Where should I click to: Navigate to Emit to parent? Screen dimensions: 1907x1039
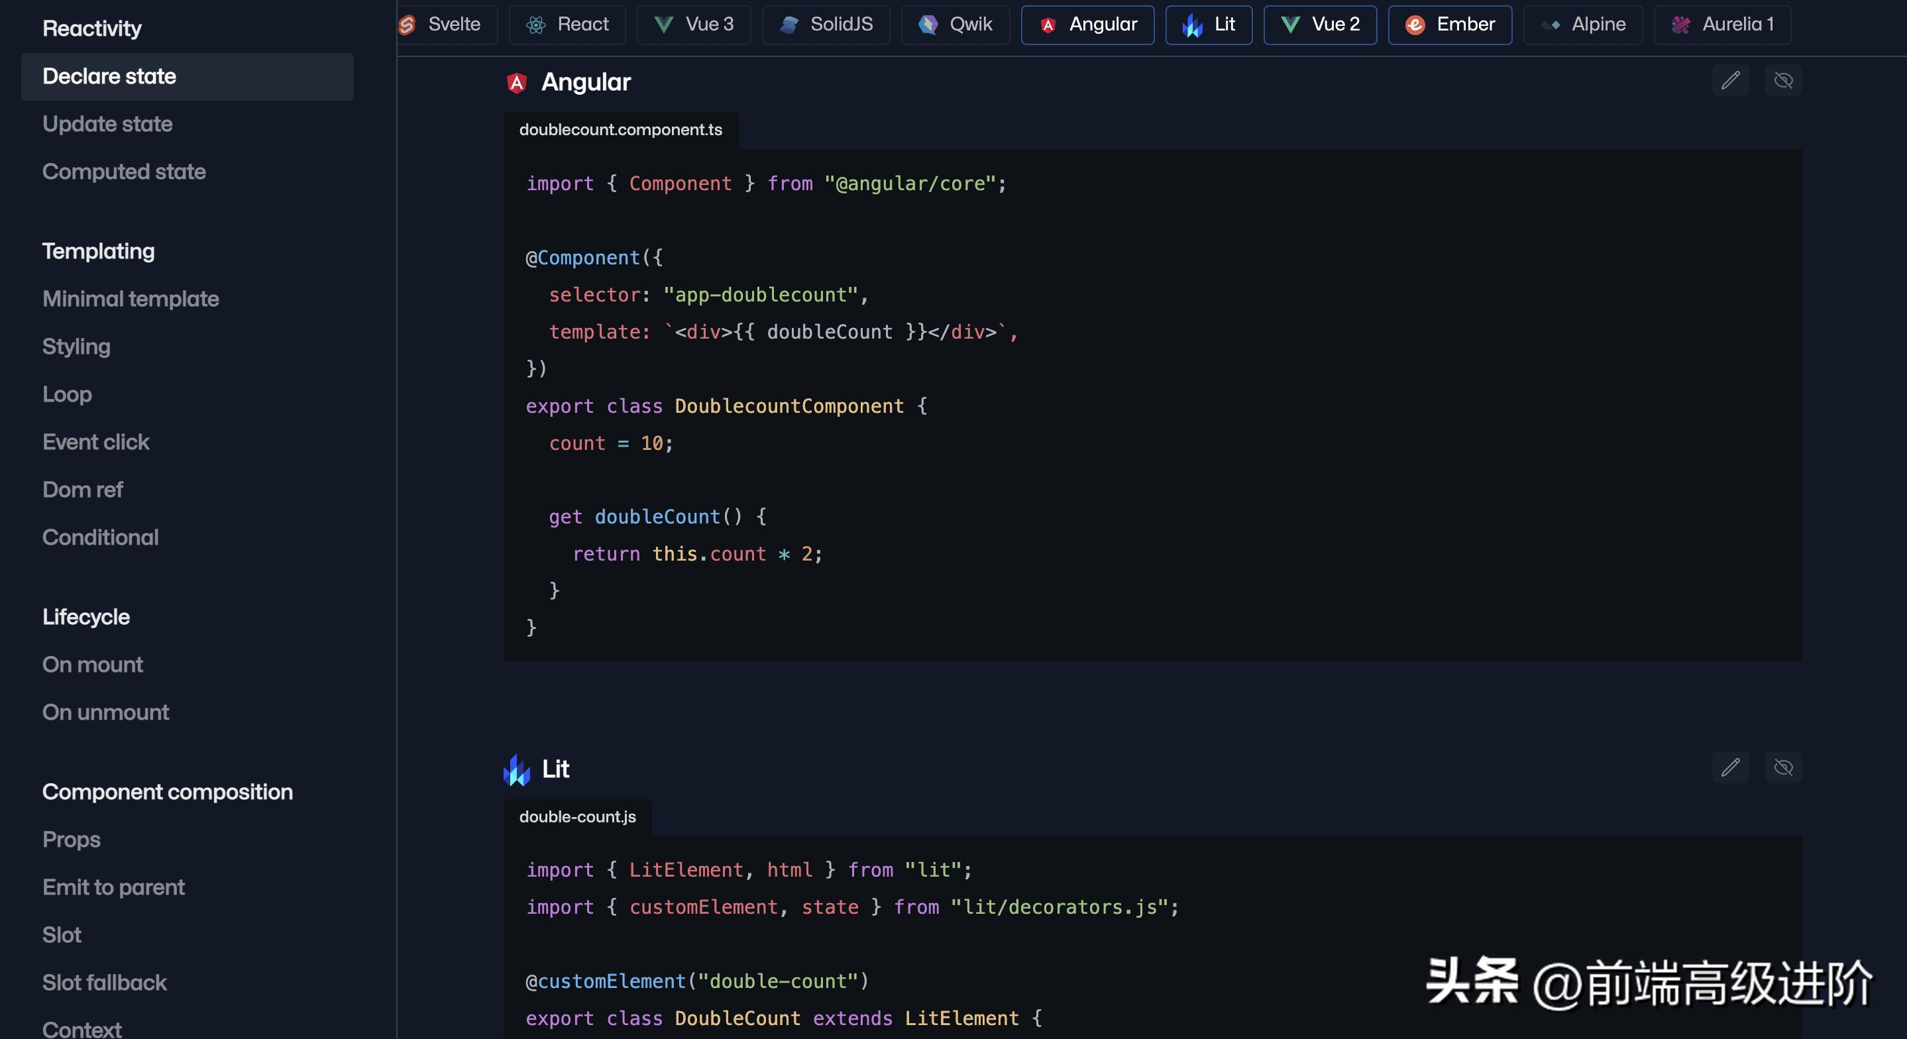click(113, 887)
